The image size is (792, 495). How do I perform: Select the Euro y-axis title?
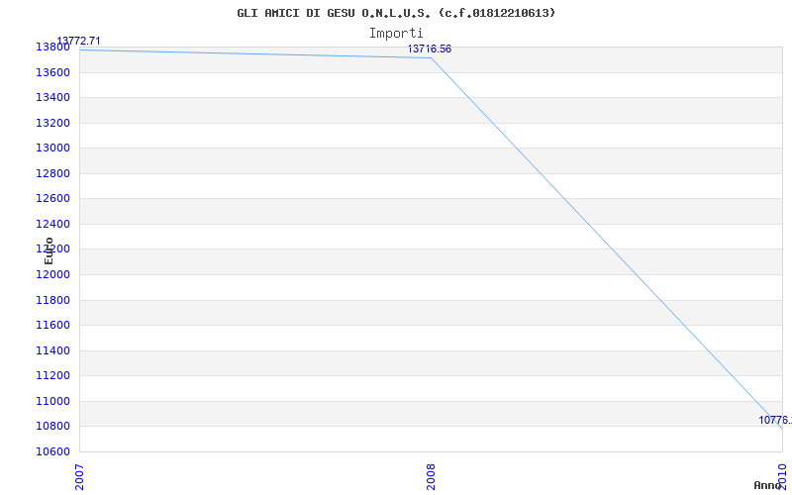pyautogui.click(x=49, y=251)
